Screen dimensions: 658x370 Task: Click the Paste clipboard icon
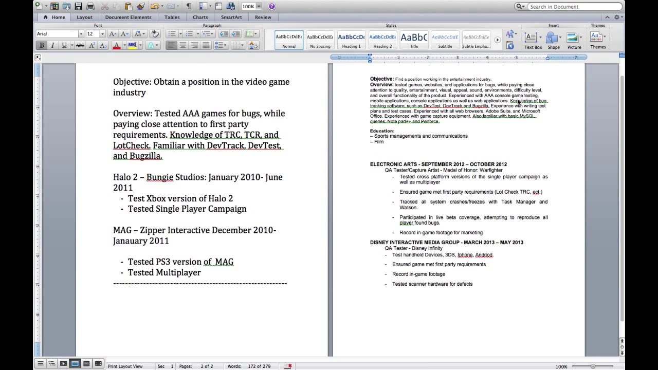tap(129, 6)
